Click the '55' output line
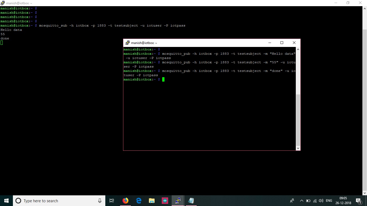This screenshot has width=367, height=206. pos(3,34)
